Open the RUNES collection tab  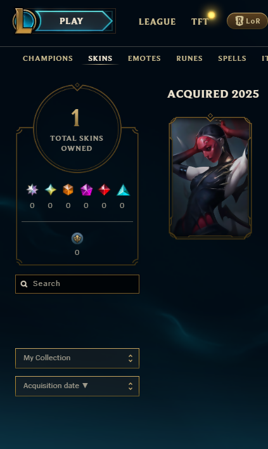189,58
